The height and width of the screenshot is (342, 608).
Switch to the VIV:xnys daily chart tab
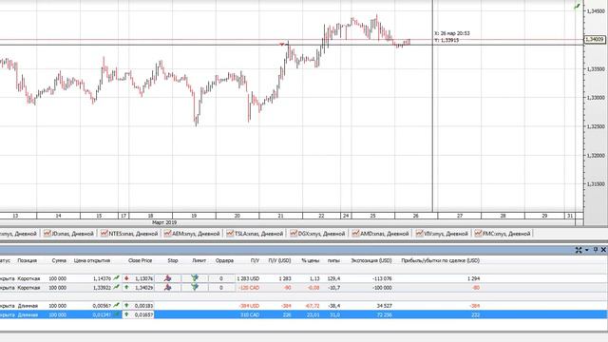442,234
